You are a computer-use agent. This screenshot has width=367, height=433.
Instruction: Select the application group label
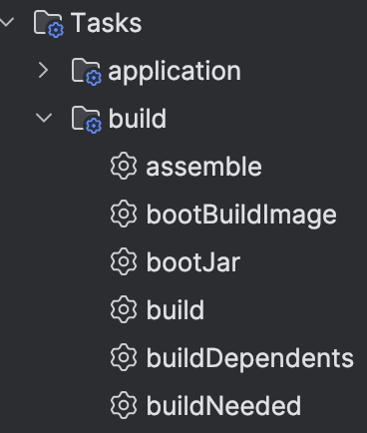175,72
